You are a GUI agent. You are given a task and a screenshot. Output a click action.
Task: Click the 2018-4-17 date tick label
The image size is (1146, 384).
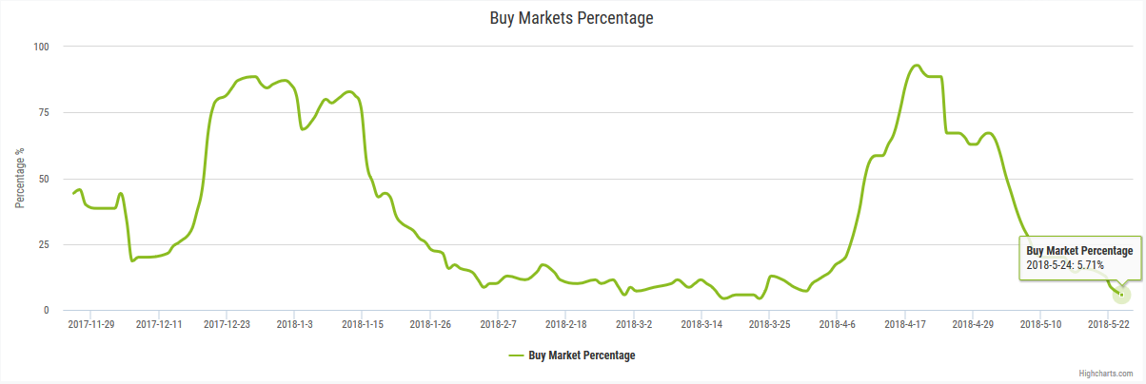[905, 324]
